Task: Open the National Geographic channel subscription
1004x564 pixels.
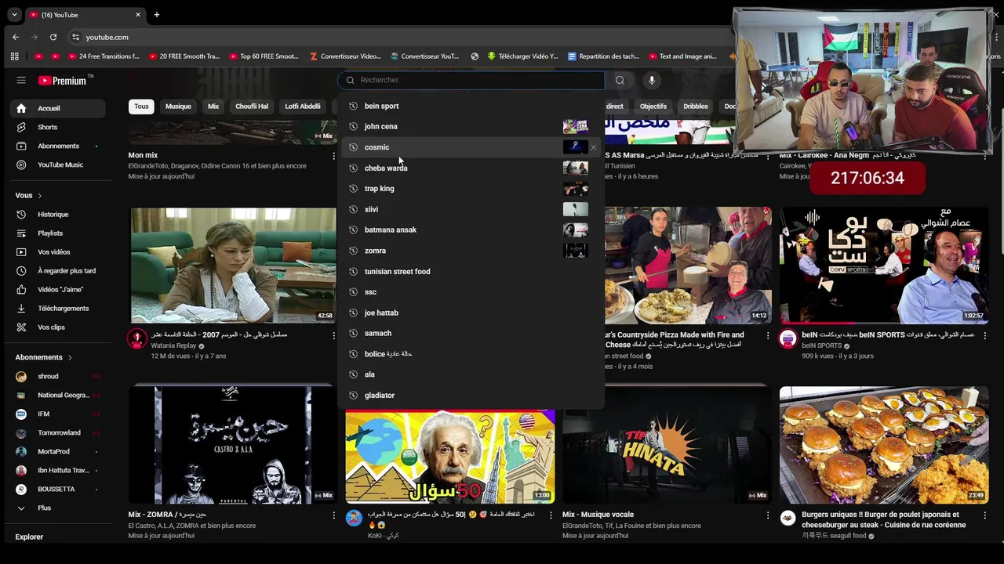Action: click(x=59, y=395)
